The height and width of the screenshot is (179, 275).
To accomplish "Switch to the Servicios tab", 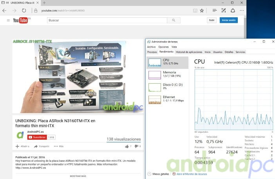I will point(241,52).
